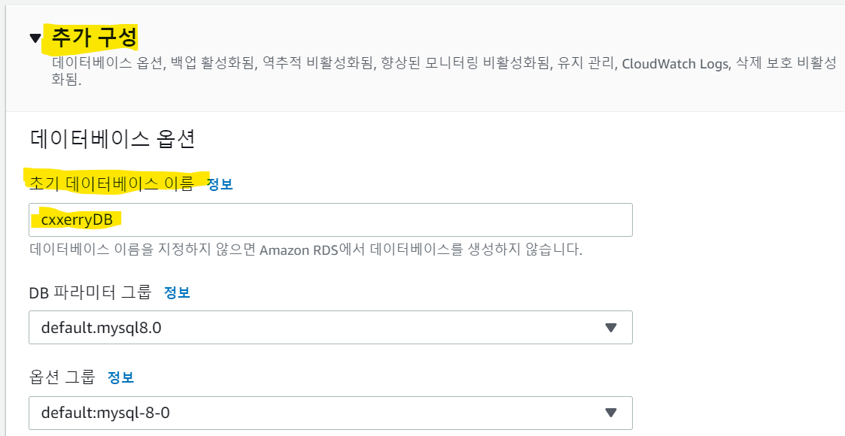Click the arrow on 옵션 그룹 dropdown
Viewport: 845px width, 436px height.
611,413
